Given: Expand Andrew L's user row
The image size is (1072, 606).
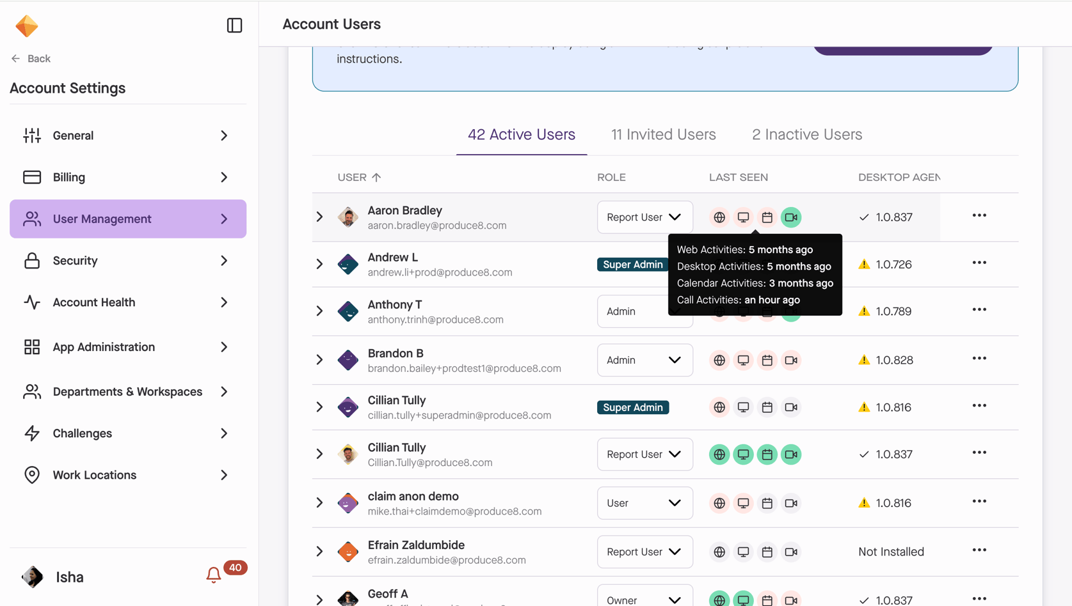Looking at the screenshot, I should 319,264.
